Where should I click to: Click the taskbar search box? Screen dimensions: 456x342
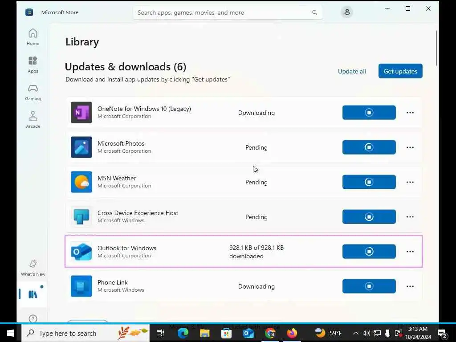tap(85, 333)
